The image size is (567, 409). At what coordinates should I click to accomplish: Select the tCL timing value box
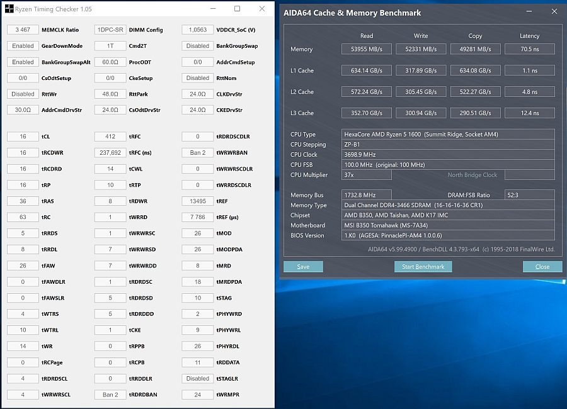[23, 137]
